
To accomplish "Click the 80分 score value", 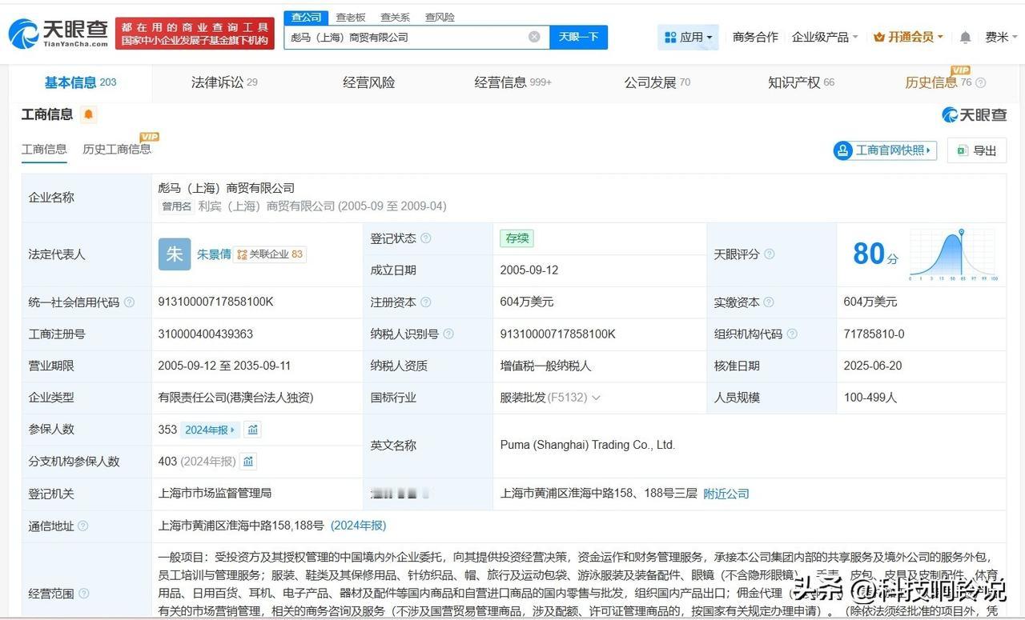I will pyautogui.click(x=875, y=254).
